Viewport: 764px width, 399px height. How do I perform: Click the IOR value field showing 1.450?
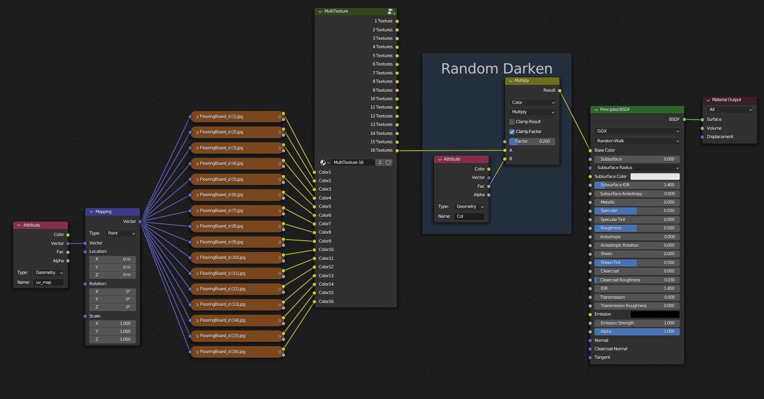(637, 288)
